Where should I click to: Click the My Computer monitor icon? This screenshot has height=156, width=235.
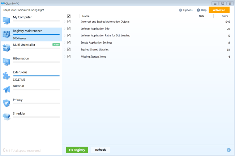tap(7, 21)
